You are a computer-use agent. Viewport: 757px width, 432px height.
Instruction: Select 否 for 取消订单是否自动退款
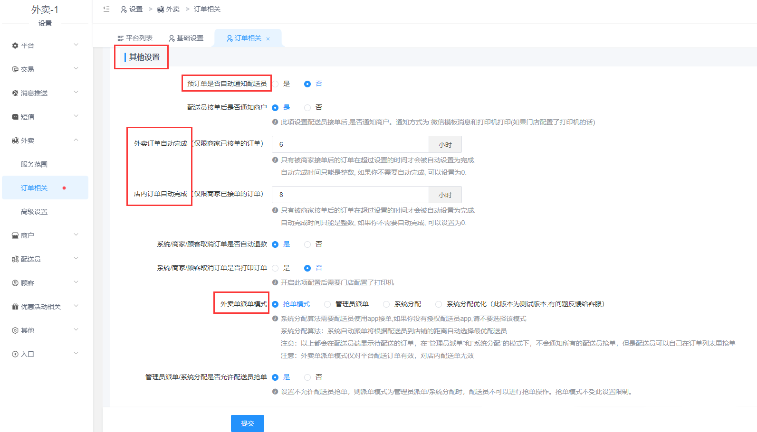(307, 244)
